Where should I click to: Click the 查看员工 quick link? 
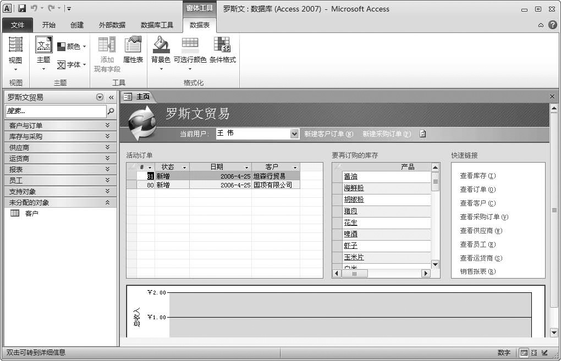click(x=477, y=245)
